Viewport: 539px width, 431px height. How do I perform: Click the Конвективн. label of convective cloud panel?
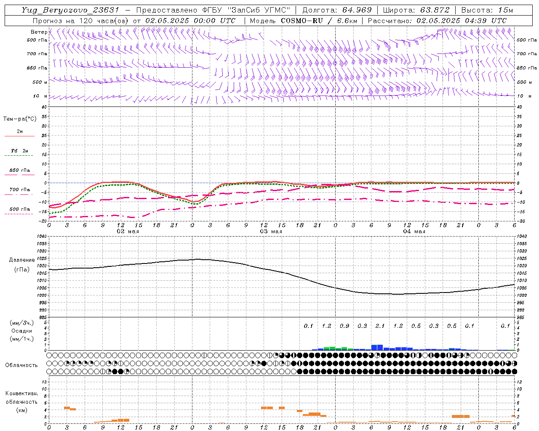21,394
